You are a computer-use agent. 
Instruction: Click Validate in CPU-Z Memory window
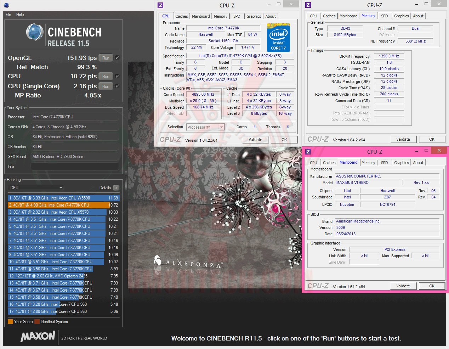403,139
